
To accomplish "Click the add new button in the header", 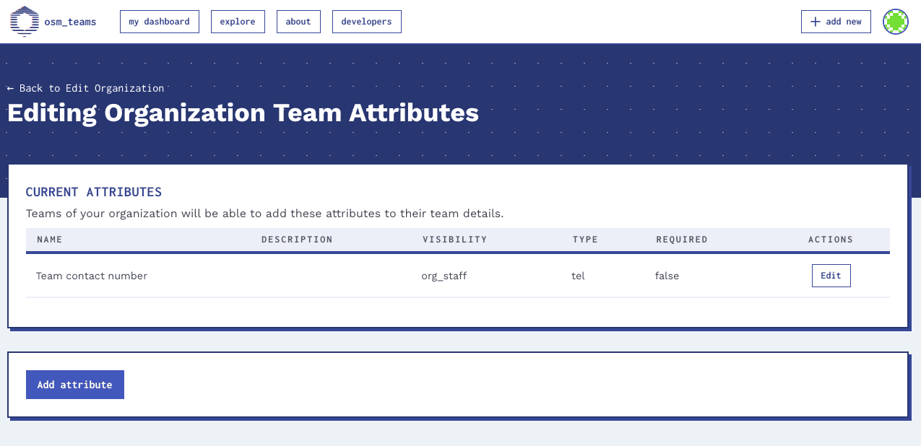I will tap(836, 22).
